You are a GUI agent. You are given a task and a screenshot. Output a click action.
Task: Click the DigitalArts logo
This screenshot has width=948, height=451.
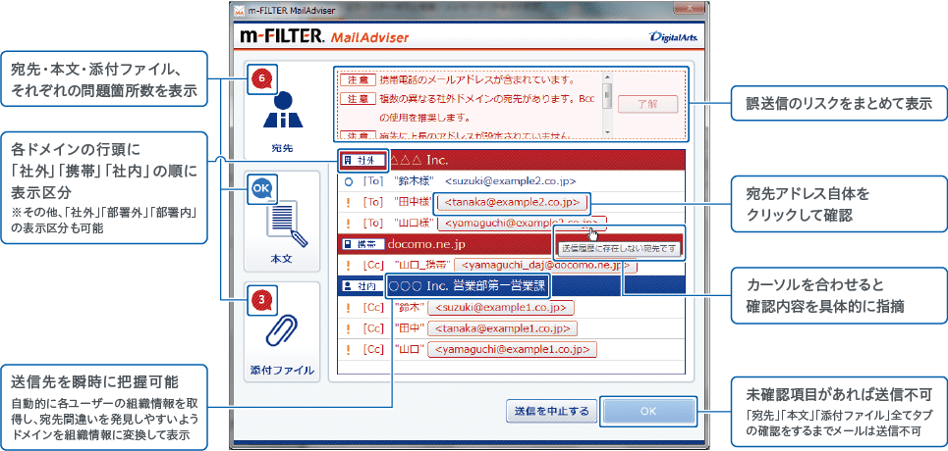673,38
